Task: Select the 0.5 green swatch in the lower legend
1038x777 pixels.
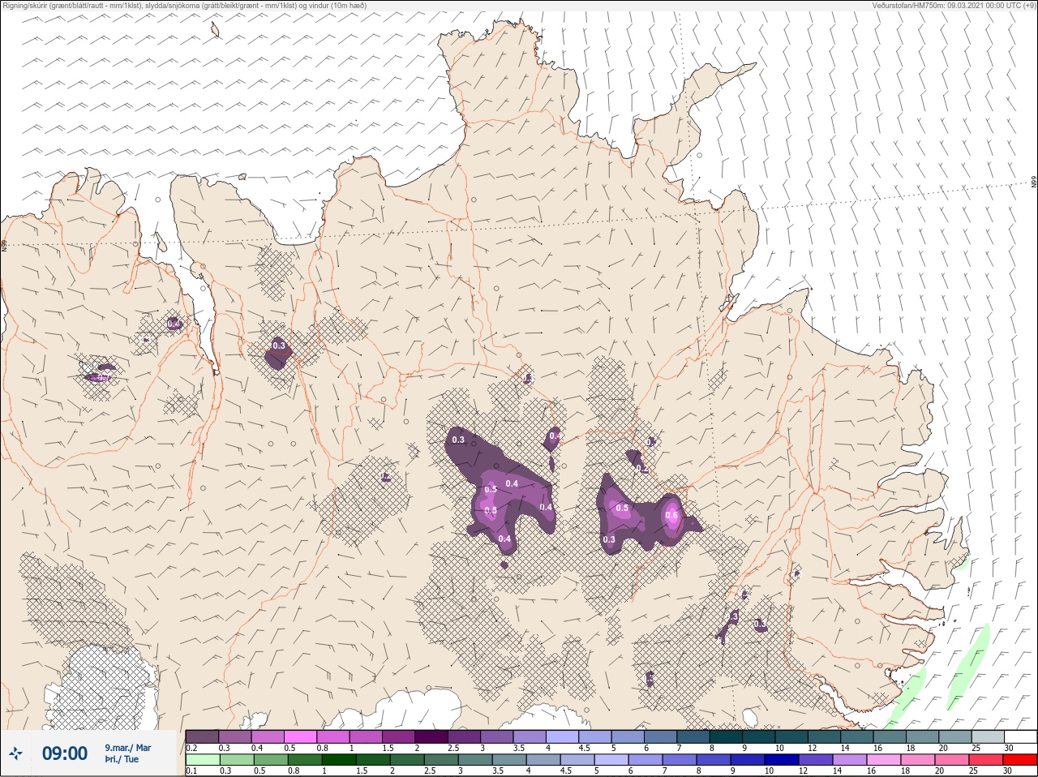Action: pyautogui.click(x=271, y=760)
